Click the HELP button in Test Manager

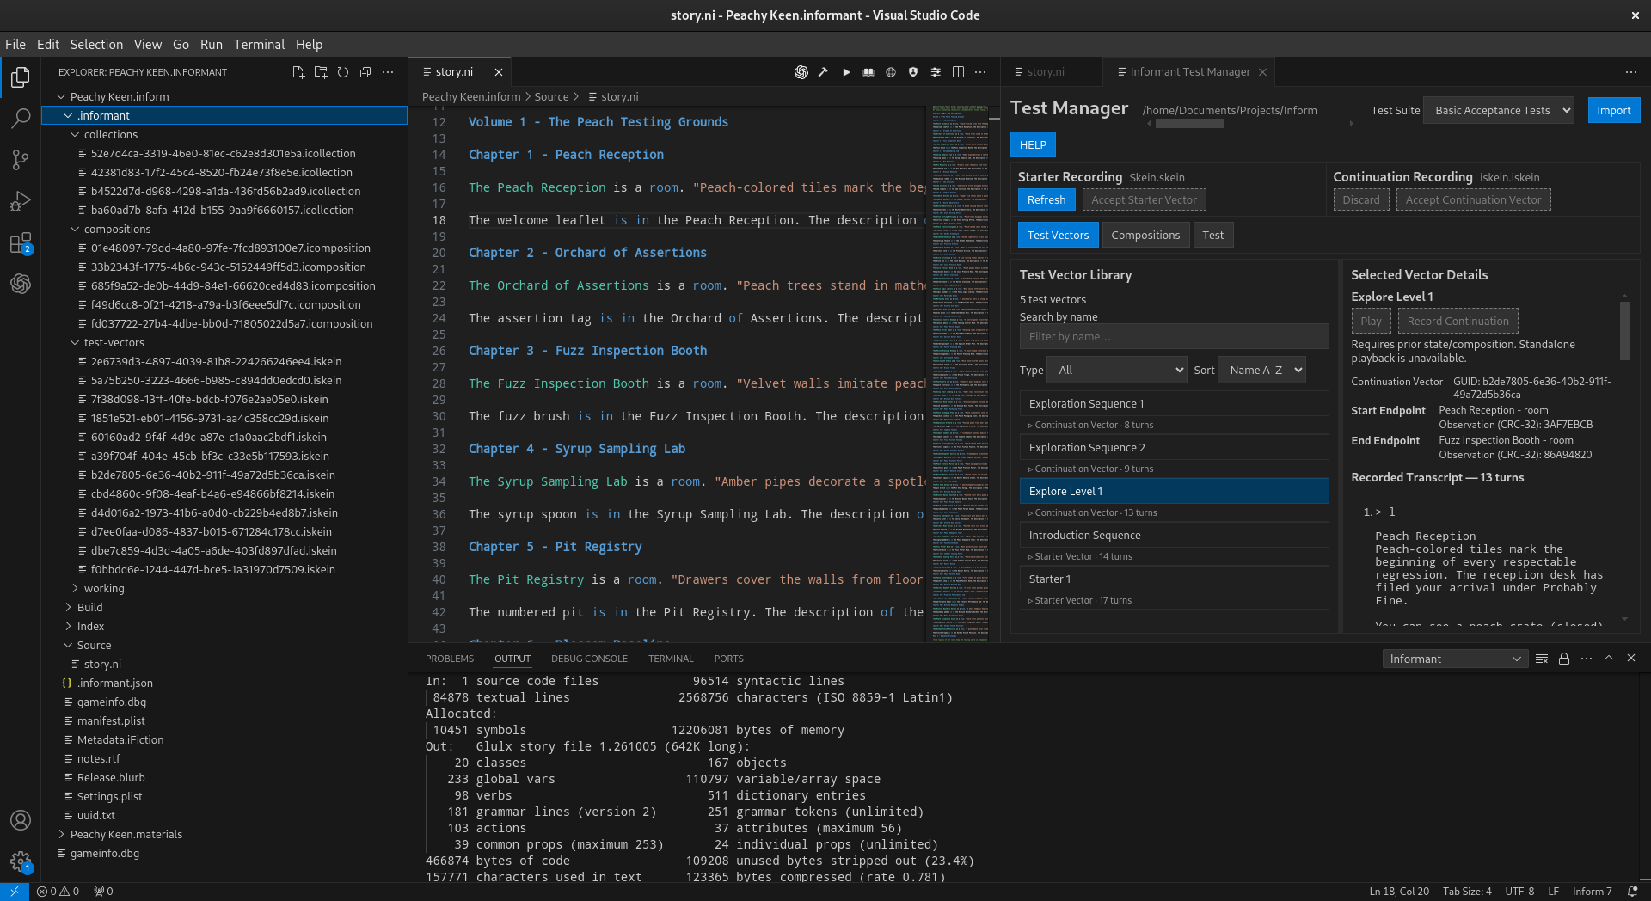click(1033, 144)
